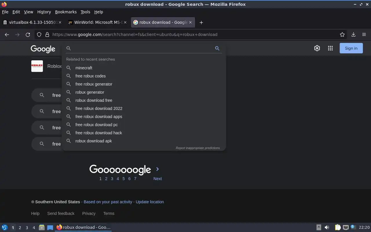Open the system start menu icon
This screenshot has width=371, height=232.
(5, 227)
